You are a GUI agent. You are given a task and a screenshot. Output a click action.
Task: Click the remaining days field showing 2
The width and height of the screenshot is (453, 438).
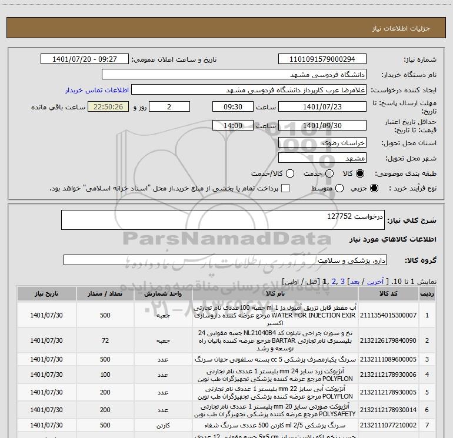[x=169, y=106]
